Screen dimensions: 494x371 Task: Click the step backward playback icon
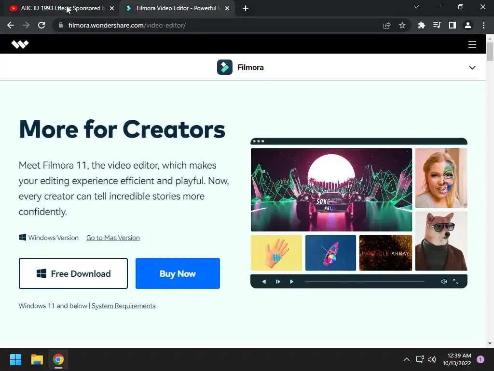point(264,282)
